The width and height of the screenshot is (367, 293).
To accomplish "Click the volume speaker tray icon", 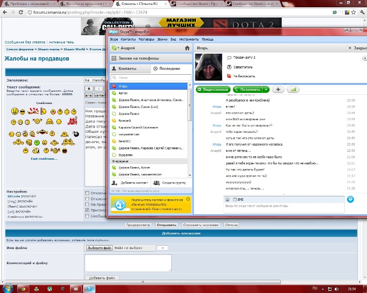I will tap(337, 289).
